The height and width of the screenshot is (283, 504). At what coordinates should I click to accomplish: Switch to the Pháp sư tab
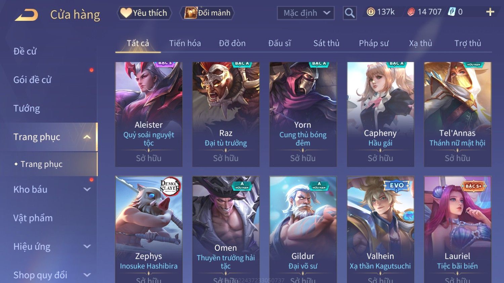pyautogui.click(x=374, y=43)
